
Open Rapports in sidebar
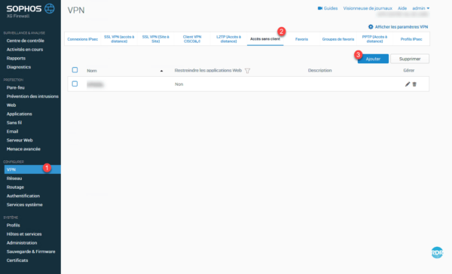click(x=16, y=58)
